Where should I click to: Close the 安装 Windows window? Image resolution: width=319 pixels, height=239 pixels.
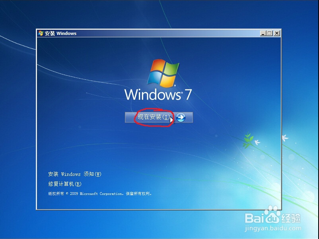click(277, 33)
